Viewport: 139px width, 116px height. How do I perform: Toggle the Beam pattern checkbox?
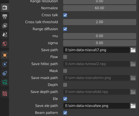[65, 113]
